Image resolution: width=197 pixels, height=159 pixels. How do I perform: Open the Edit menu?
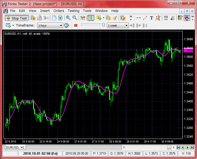[x=22, y=11]
